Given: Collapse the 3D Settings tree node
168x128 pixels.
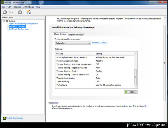Looking at the screenshot, I should tap(4, 21).
